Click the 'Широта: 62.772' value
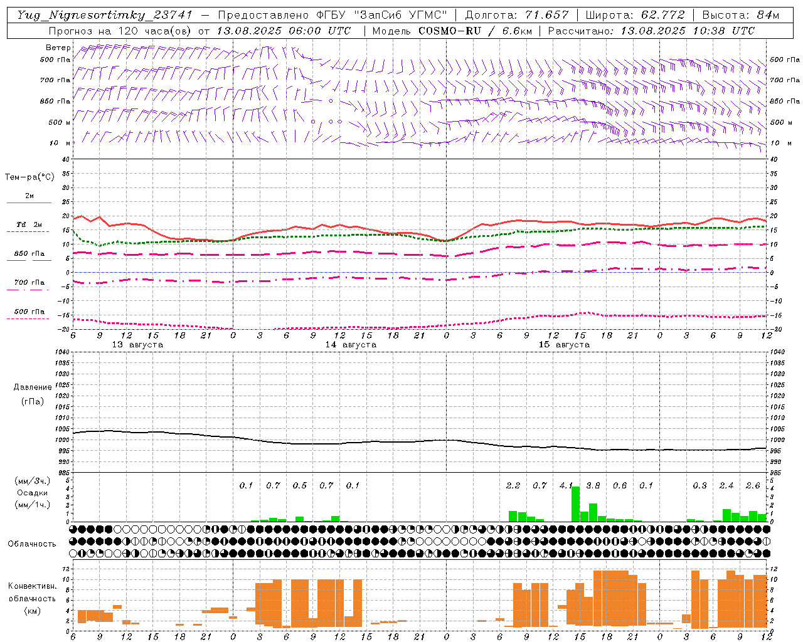This screenshot has height=642, width=803. coord(635,15)
